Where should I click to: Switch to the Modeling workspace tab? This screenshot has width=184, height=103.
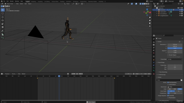coord(34,1)
